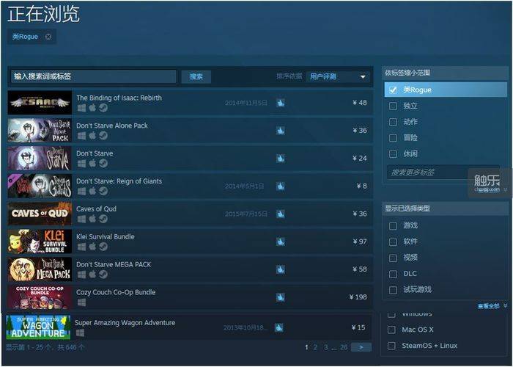Check the 视频 type checkbox

click(393, 258)
